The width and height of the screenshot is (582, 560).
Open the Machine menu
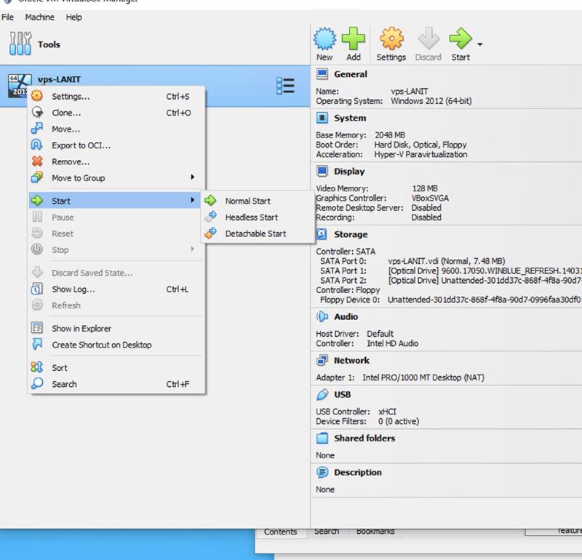click(x=40, y=17)
